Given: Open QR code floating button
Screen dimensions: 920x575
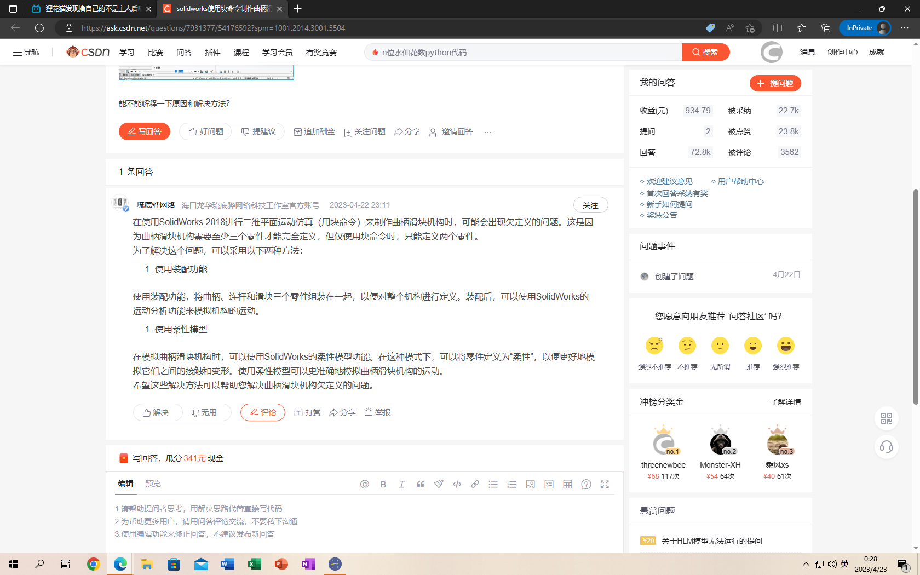Looking at the screenshot, I should [x=887, y=419].
